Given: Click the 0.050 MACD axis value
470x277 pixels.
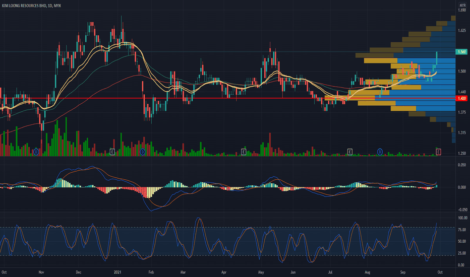Looking at the screenshot, I should click(462, 165).
